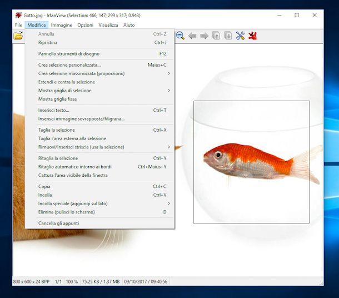The image size is (339, 298).
Task: Click the IrfanView title bar app icon
Action: (18, 16)
